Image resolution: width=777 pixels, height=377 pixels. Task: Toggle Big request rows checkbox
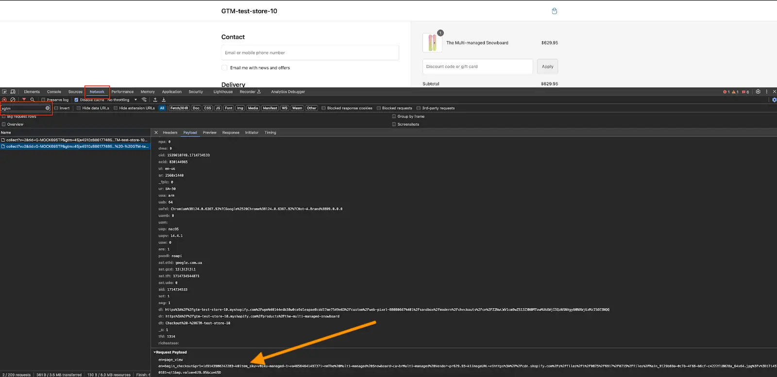pyautogui.click(x=4, y=117)
